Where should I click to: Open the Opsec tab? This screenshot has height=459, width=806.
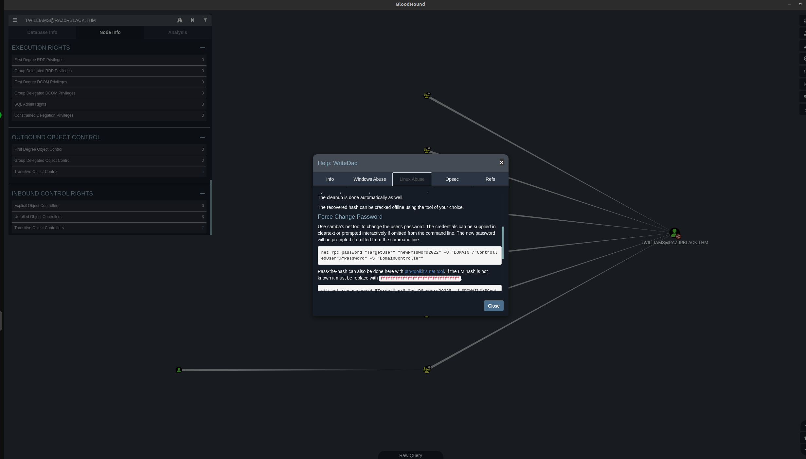pos(452,179)
